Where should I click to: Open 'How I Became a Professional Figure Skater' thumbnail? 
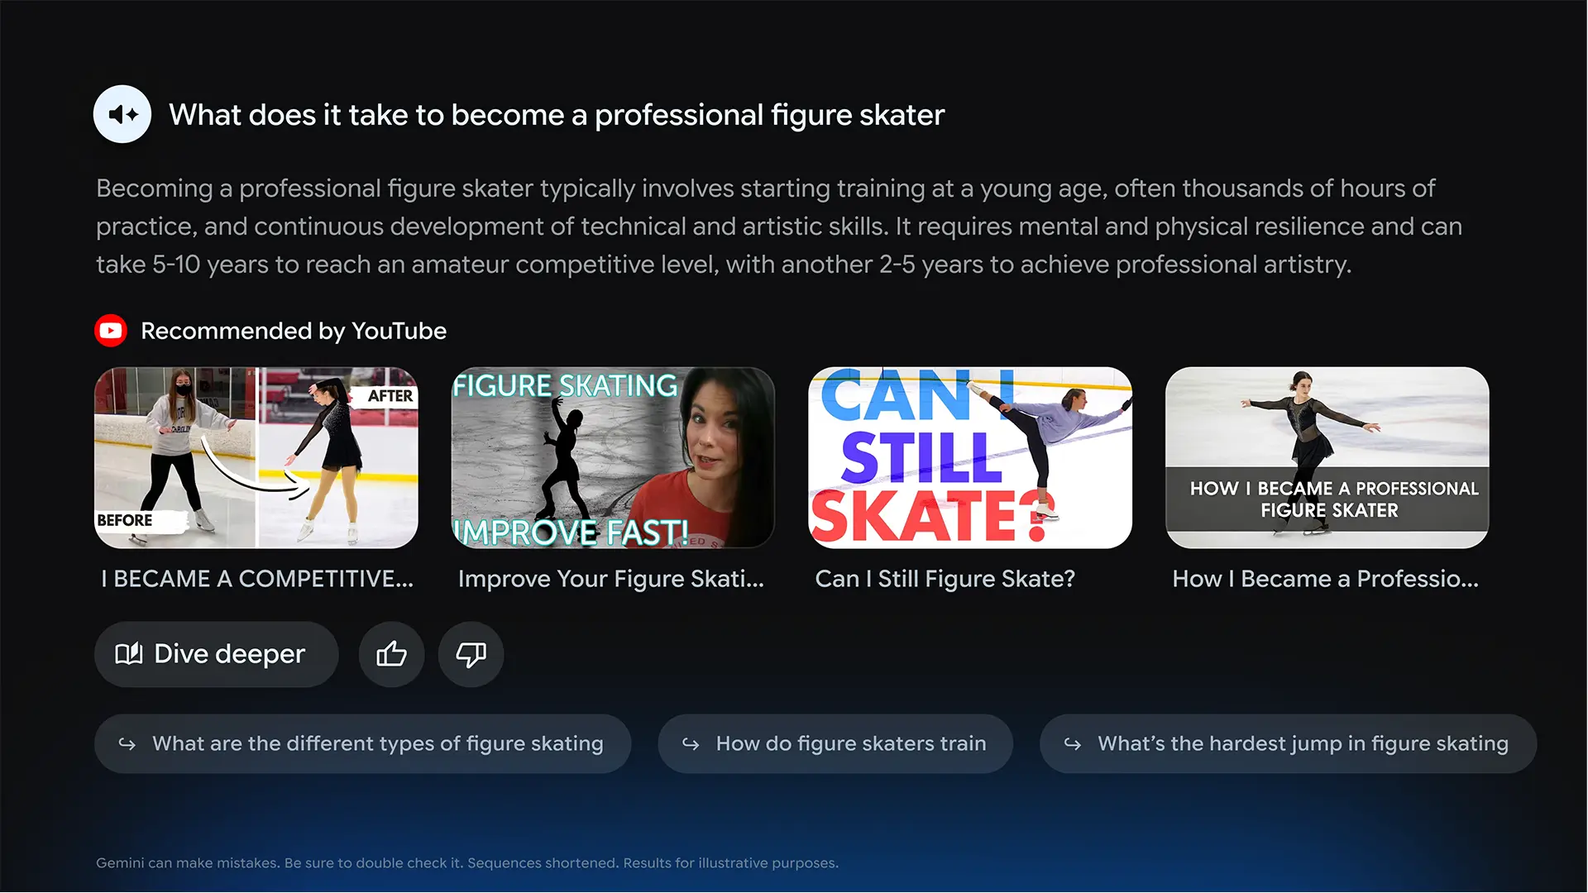[1327, 457]
